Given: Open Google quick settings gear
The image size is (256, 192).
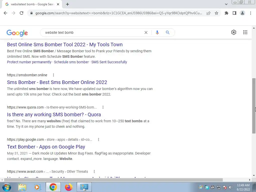Looking at the screenshot, I should pyautogui.click(x=234, y=32).
